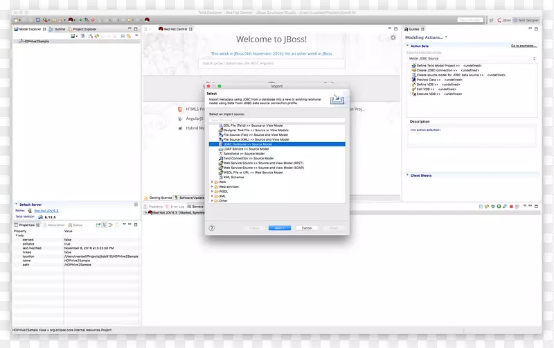Viewport: 554px width, 348px height.
Task: Open the 'Red Hat JDV 6.3' default server link
Action: (x=46, y=211)
